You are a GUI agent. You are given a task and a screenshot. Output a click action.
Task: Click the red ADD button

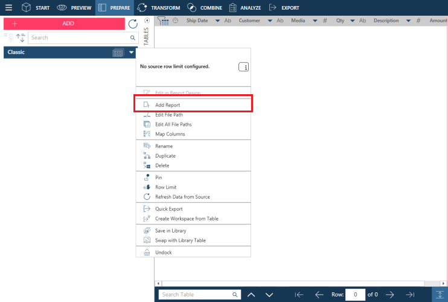[x=64, y=24]
